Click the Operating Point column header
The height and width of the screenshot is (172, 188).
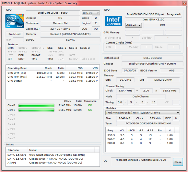(20, 68)
